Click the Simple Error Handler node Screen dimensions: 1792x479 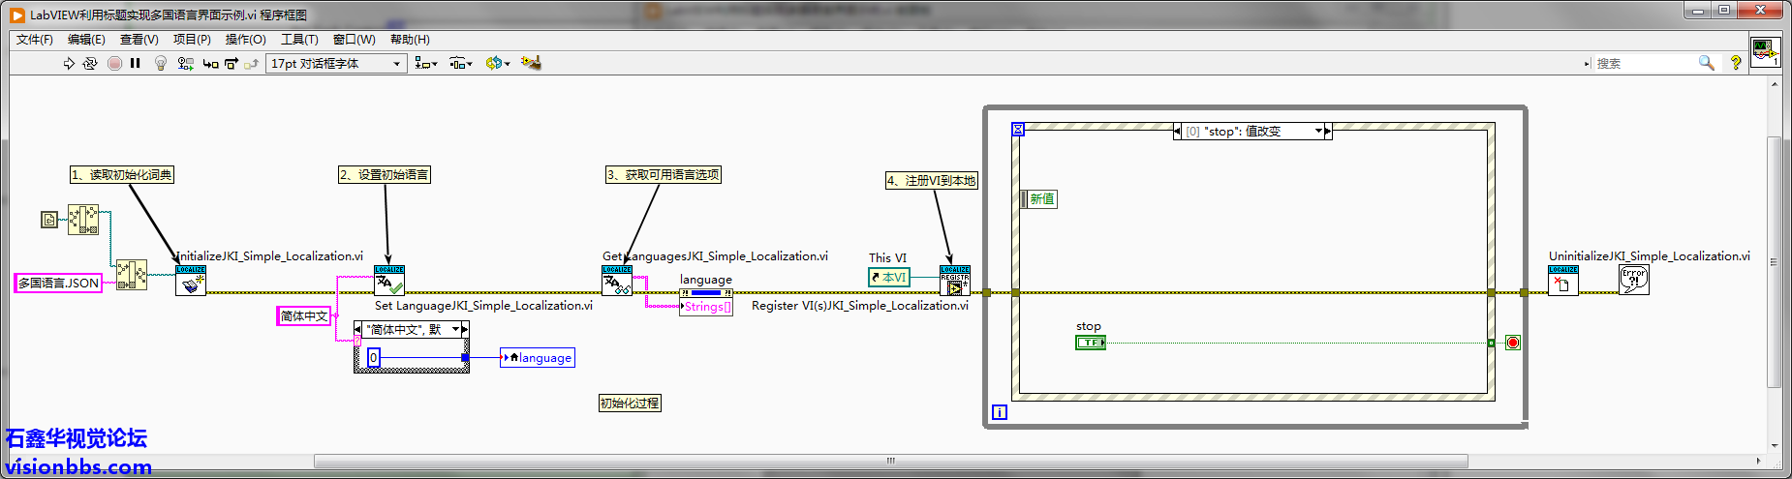pyautogui.click(x=1634, y=281)
